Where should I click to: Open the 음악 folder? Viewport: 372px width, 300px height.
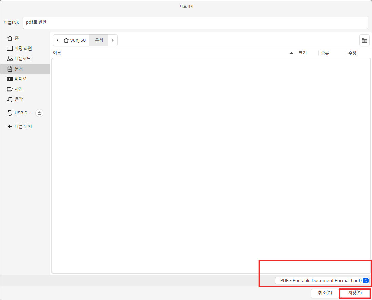(19, 99)
